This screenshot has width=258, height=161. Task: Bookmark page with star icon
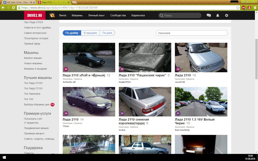[238, 8]
